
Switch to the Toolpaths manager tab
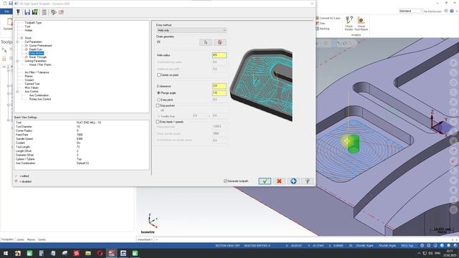coord(7,239)
